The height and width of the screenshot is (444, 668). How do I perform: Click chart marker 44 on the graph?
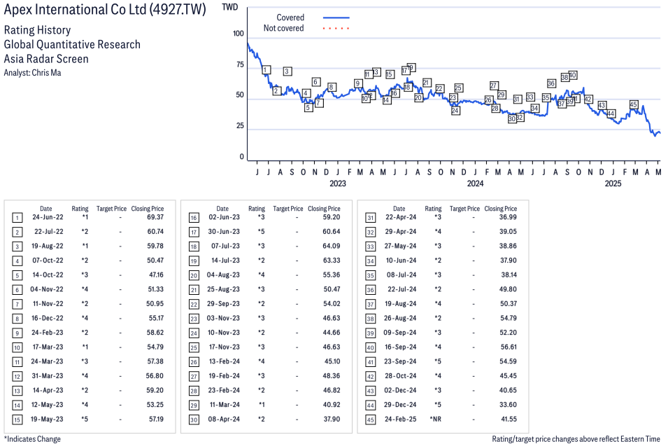click(x=611, y=113)
